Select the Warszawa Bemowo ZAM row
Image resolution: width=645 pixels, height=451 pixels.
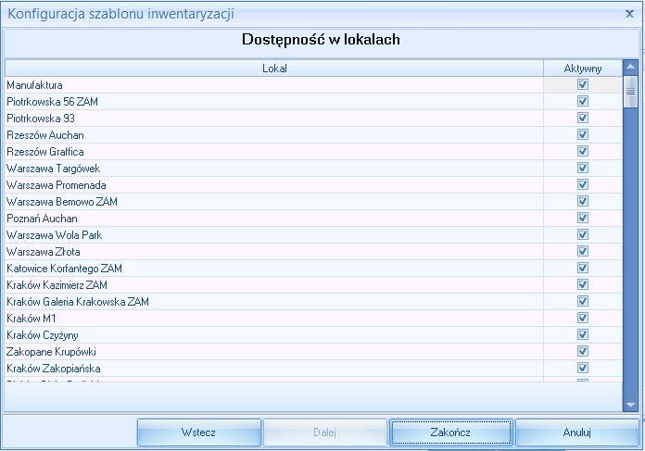pos(313,201)
